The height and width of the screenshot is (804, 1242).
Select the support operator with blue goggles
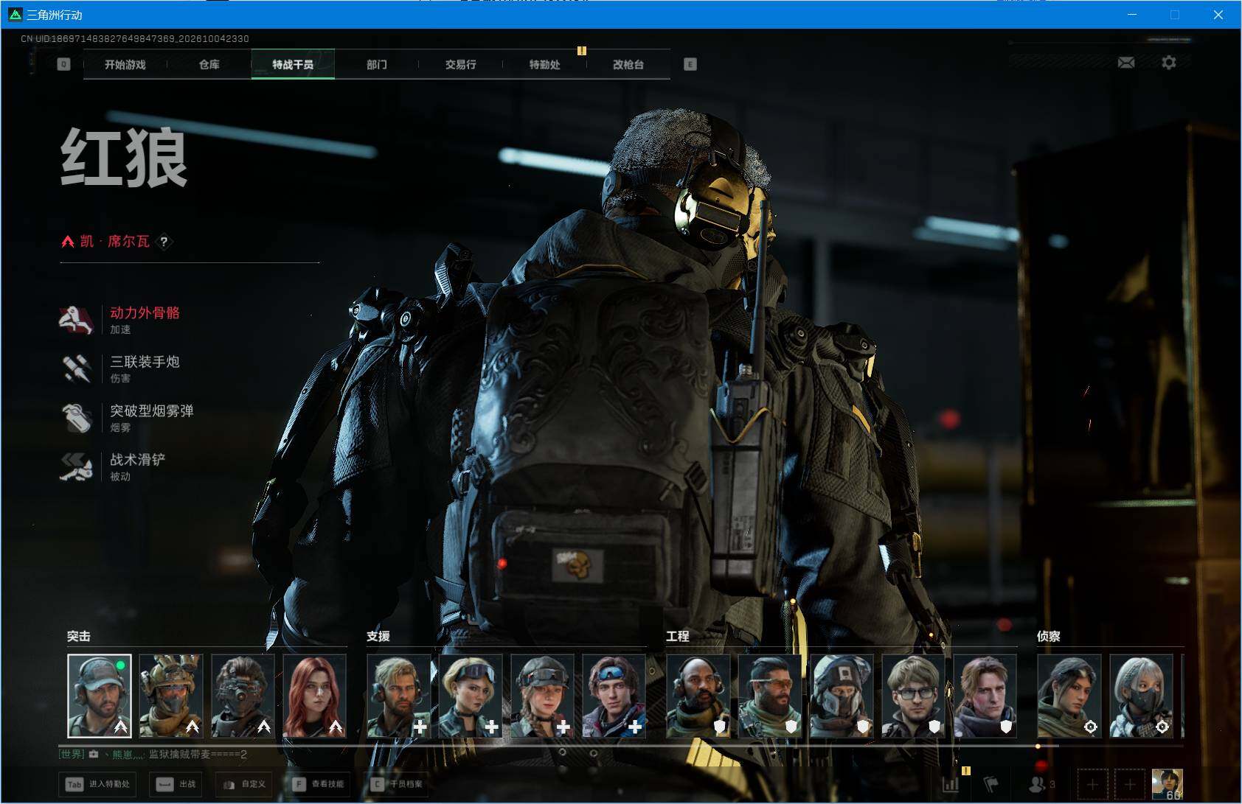coord(614,696)
